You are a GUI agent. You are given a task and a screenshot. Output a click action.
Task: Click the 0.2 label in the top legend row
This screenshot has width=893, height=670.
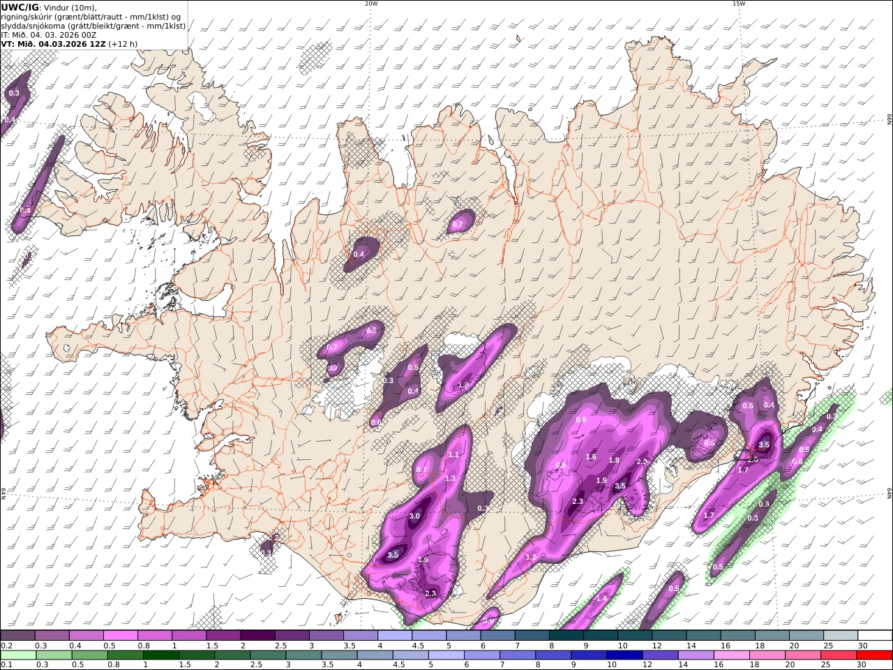click(6, 646)
